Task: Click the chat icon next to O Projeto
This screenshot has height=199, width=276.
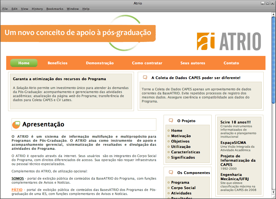Action: [x=171, y=121]
